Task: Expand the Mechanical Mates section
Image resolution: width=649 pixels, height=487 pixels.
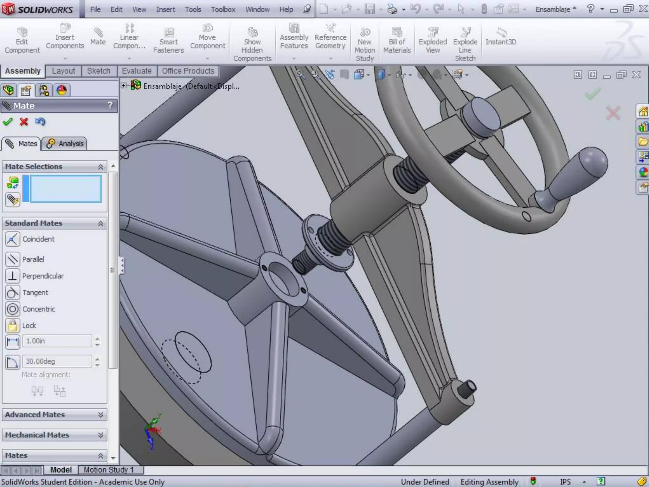Action: coord(100,435)
